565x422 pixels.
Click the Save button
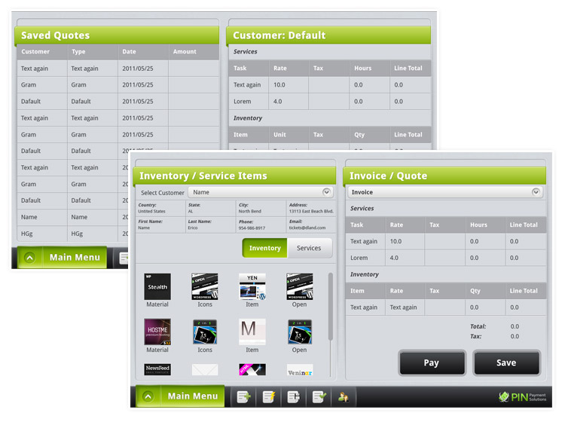506,362
